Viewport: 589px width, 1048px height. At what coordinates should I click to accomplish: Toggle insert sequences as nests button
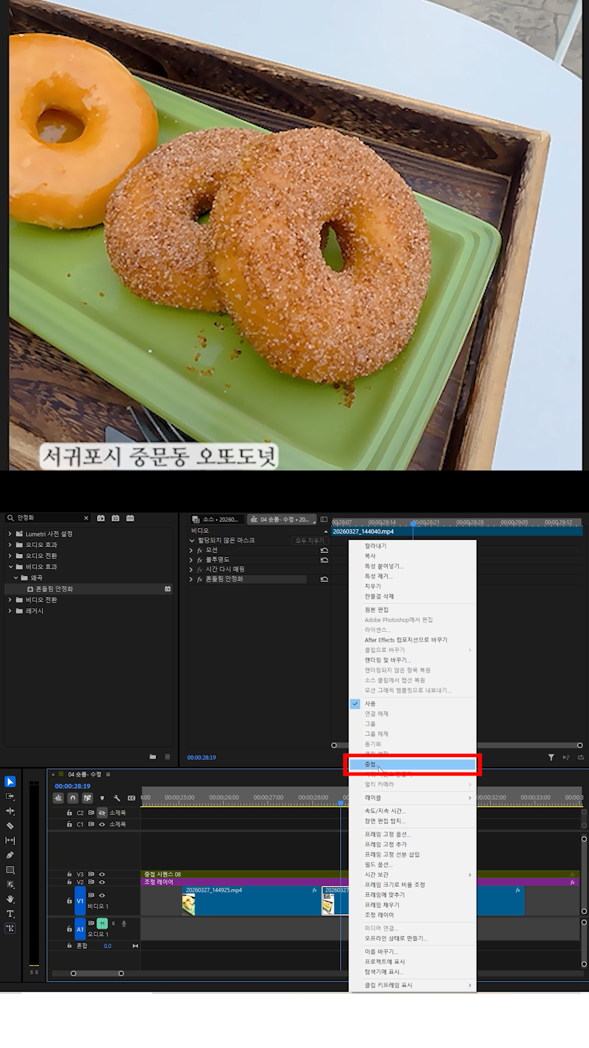58,798
